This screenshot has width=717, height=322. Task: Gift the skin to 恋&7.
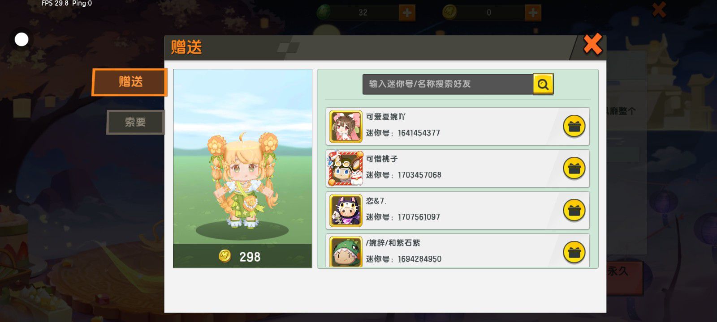574,210
